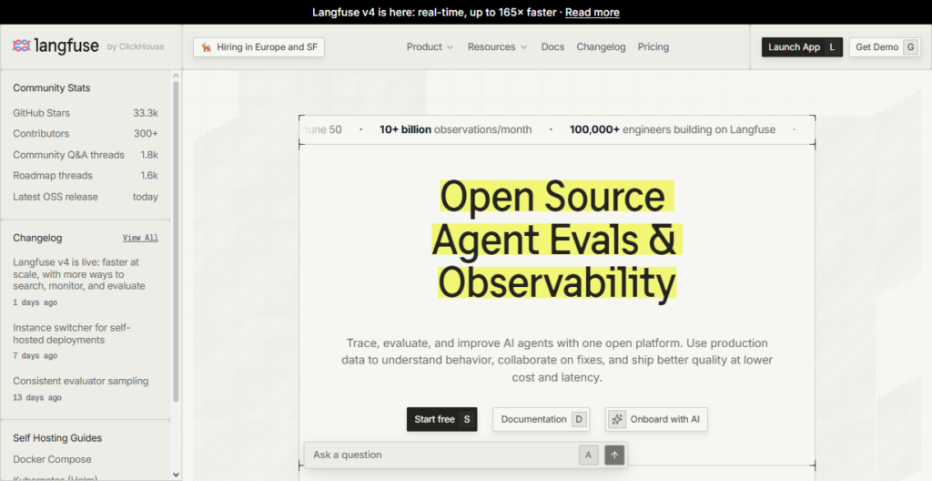Image resolution: width=932 pixels, height=481 pixels.
Task: Open the Contributors stat row
Action: coord(86,134)
